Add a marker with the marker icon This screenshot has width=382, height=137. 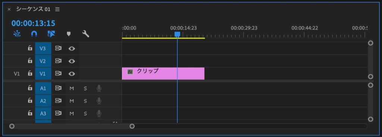click(x=69, y=34)
